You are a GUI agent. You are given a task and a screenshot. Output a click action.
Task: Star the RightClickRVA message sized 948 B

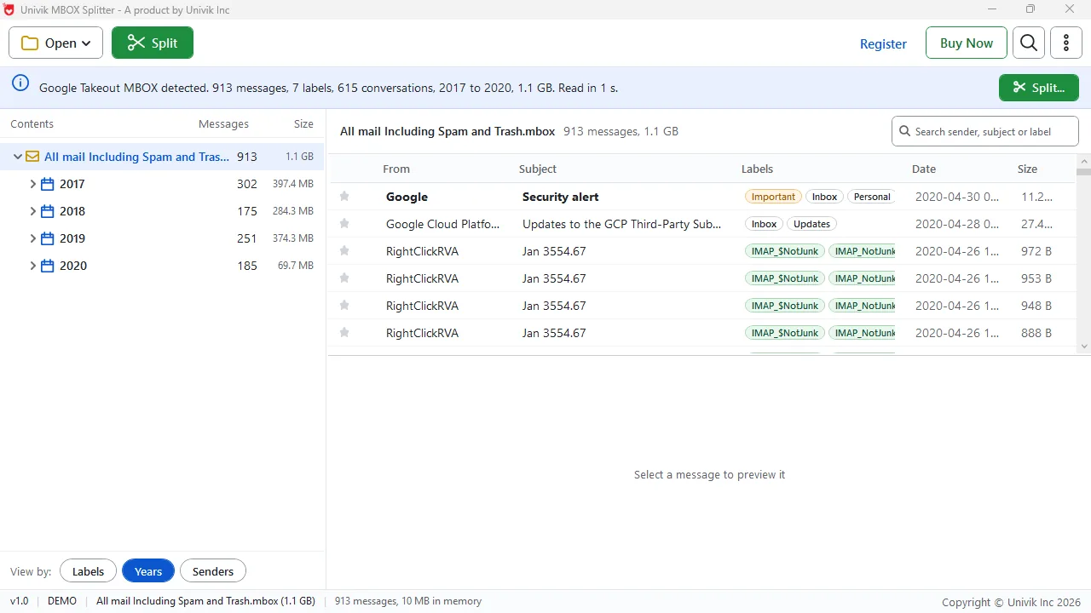344,306
